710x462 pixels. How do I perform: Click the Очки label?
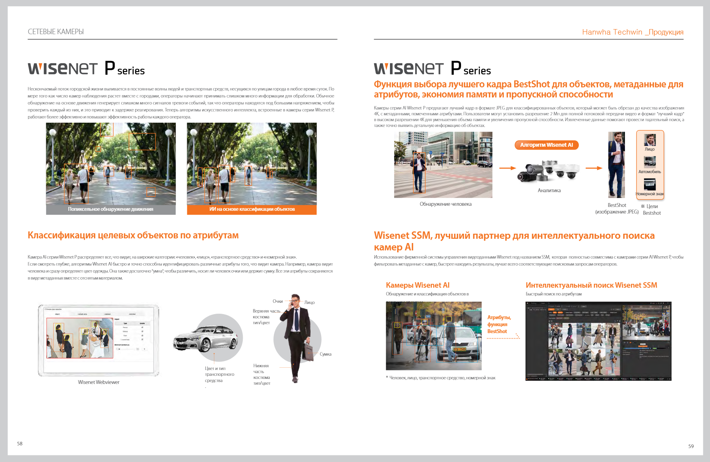click(277, 301)
